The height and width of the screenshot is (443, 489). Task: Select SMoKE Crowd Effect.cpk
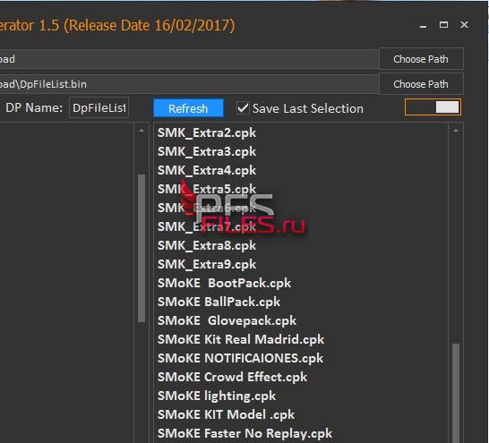tap(232, 377)
